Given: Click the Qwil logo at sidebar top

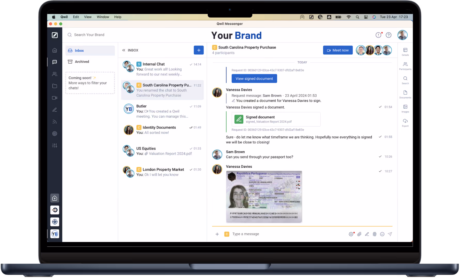Looking at the screenshot, I should pos(55,35).
